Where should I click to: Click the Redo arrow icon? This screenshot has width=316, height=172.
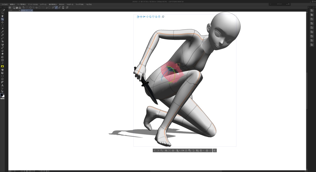(27, 7)
